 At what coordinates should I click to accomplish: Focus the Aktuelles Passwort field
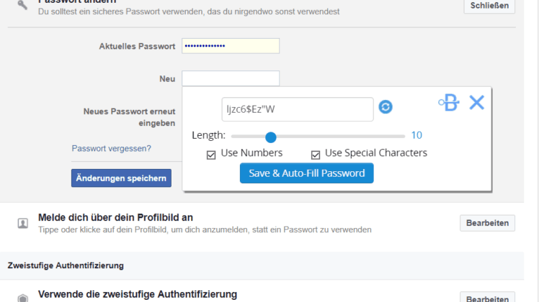pyautogui.click(x=231, y=46)
